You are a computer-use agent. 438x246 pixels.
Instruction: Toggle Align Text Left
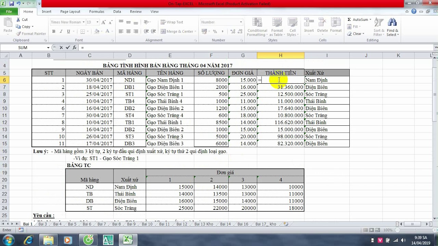[x=121, y=31]
